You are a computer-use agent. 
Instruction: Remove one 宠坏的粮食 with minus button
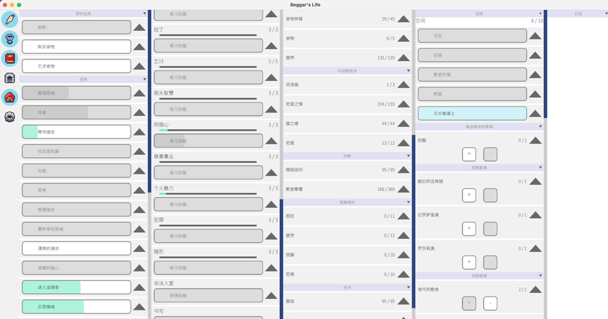click(x=490, y=303)
